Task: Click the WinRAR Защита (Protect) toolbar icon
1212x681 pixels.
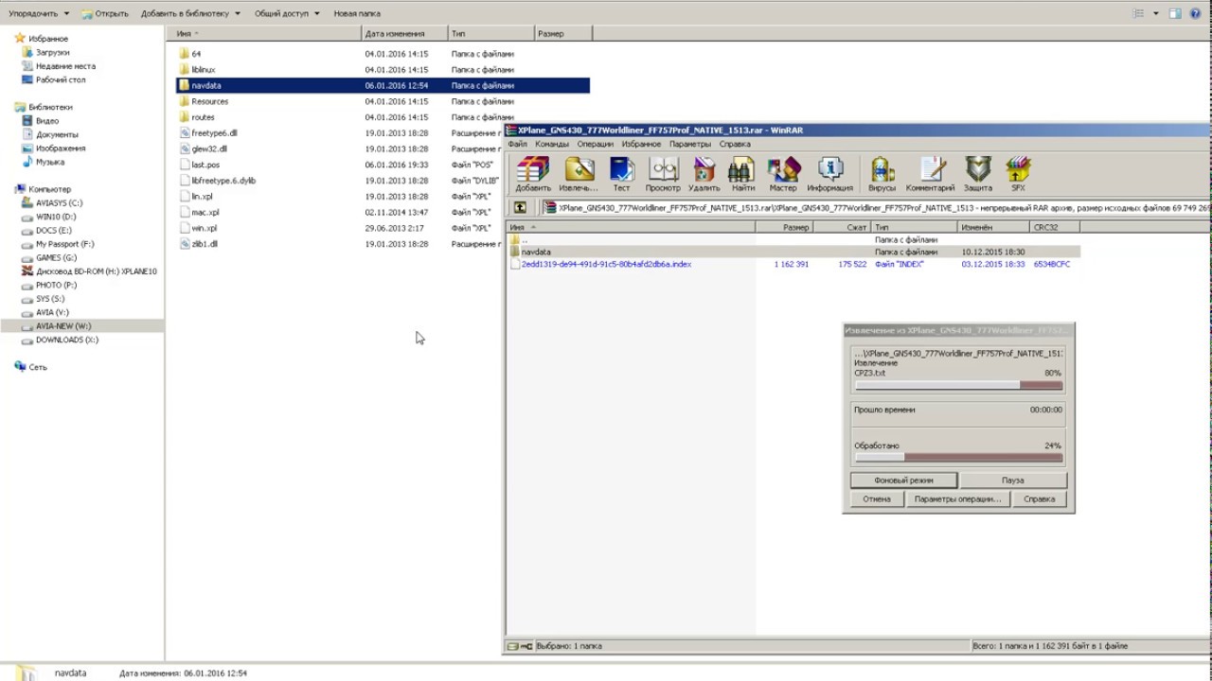Action: click(x=978, y=174)
